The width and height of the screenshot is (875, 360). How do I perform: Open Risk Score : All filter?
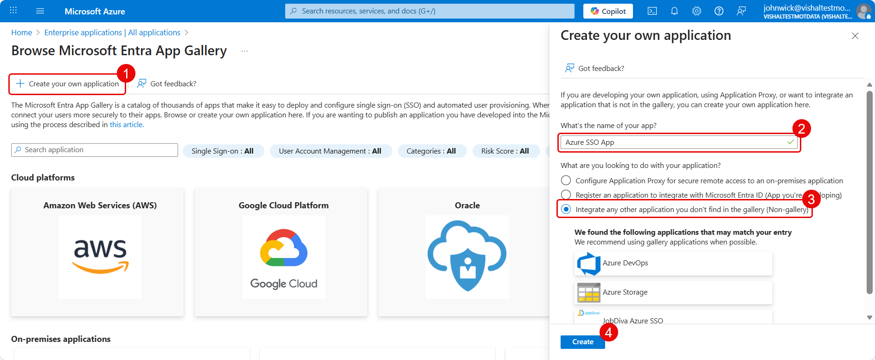coord(505,151)
